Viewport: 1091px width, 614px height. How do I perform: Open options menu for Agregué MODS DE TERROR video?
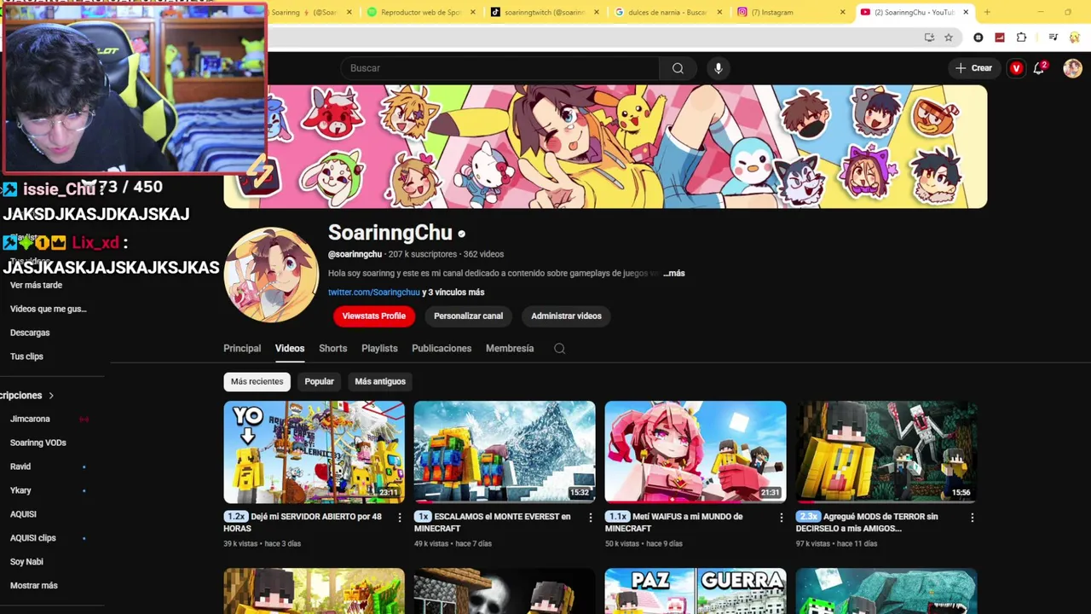pos(972,517)
